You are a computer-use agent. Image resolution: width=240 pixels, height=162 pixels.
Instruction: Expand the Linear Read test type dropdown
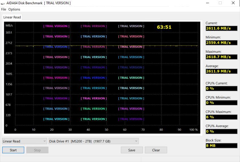coord(25,141)
